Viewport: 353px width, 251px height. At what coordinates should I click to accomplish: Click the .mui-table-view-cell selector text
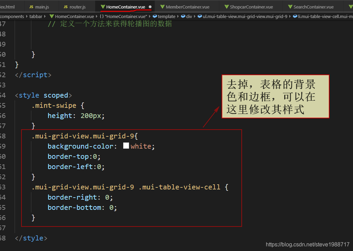pyautogui.click(x=179, y=187)
